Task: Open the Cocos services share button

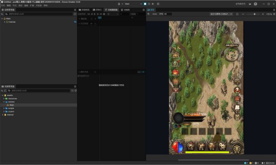Action: (x=240, y=4)
